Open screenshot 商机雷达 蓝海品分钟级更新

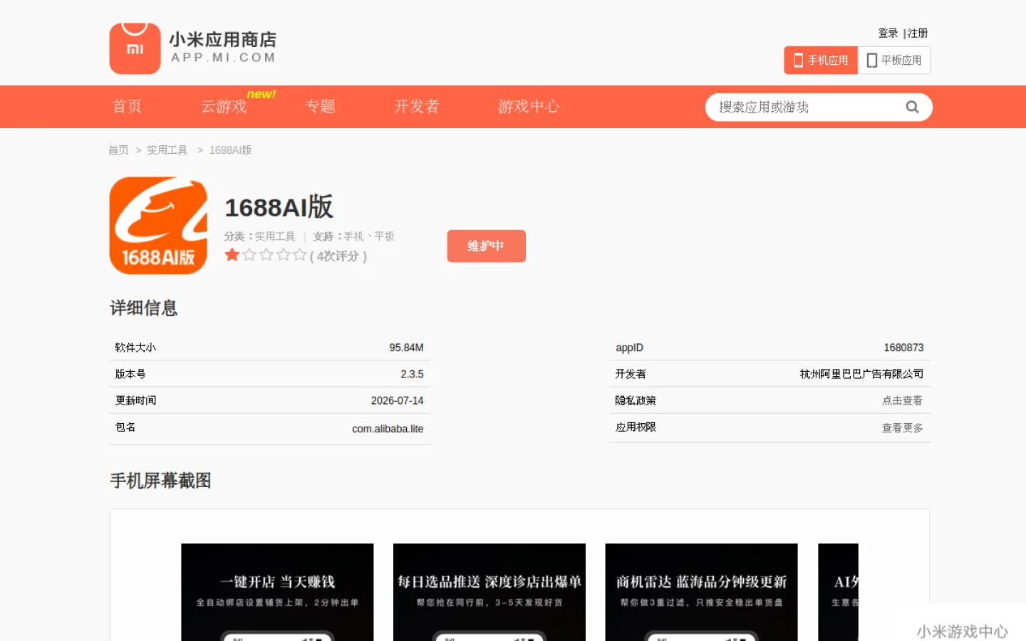(x=701, y=592)
